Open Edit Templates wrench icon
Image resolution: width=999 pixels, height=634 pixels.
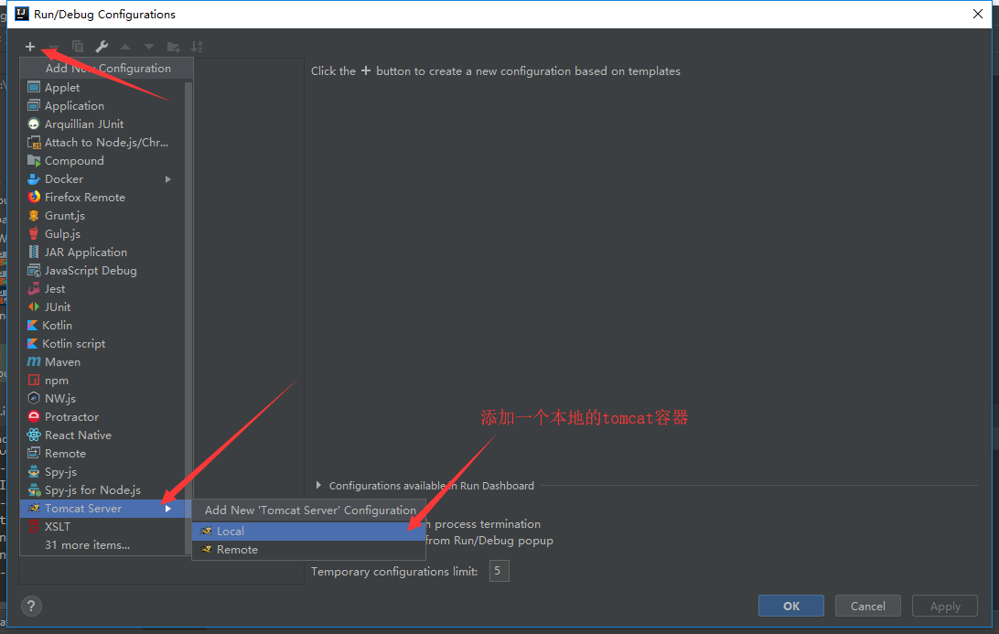(102, 47)
